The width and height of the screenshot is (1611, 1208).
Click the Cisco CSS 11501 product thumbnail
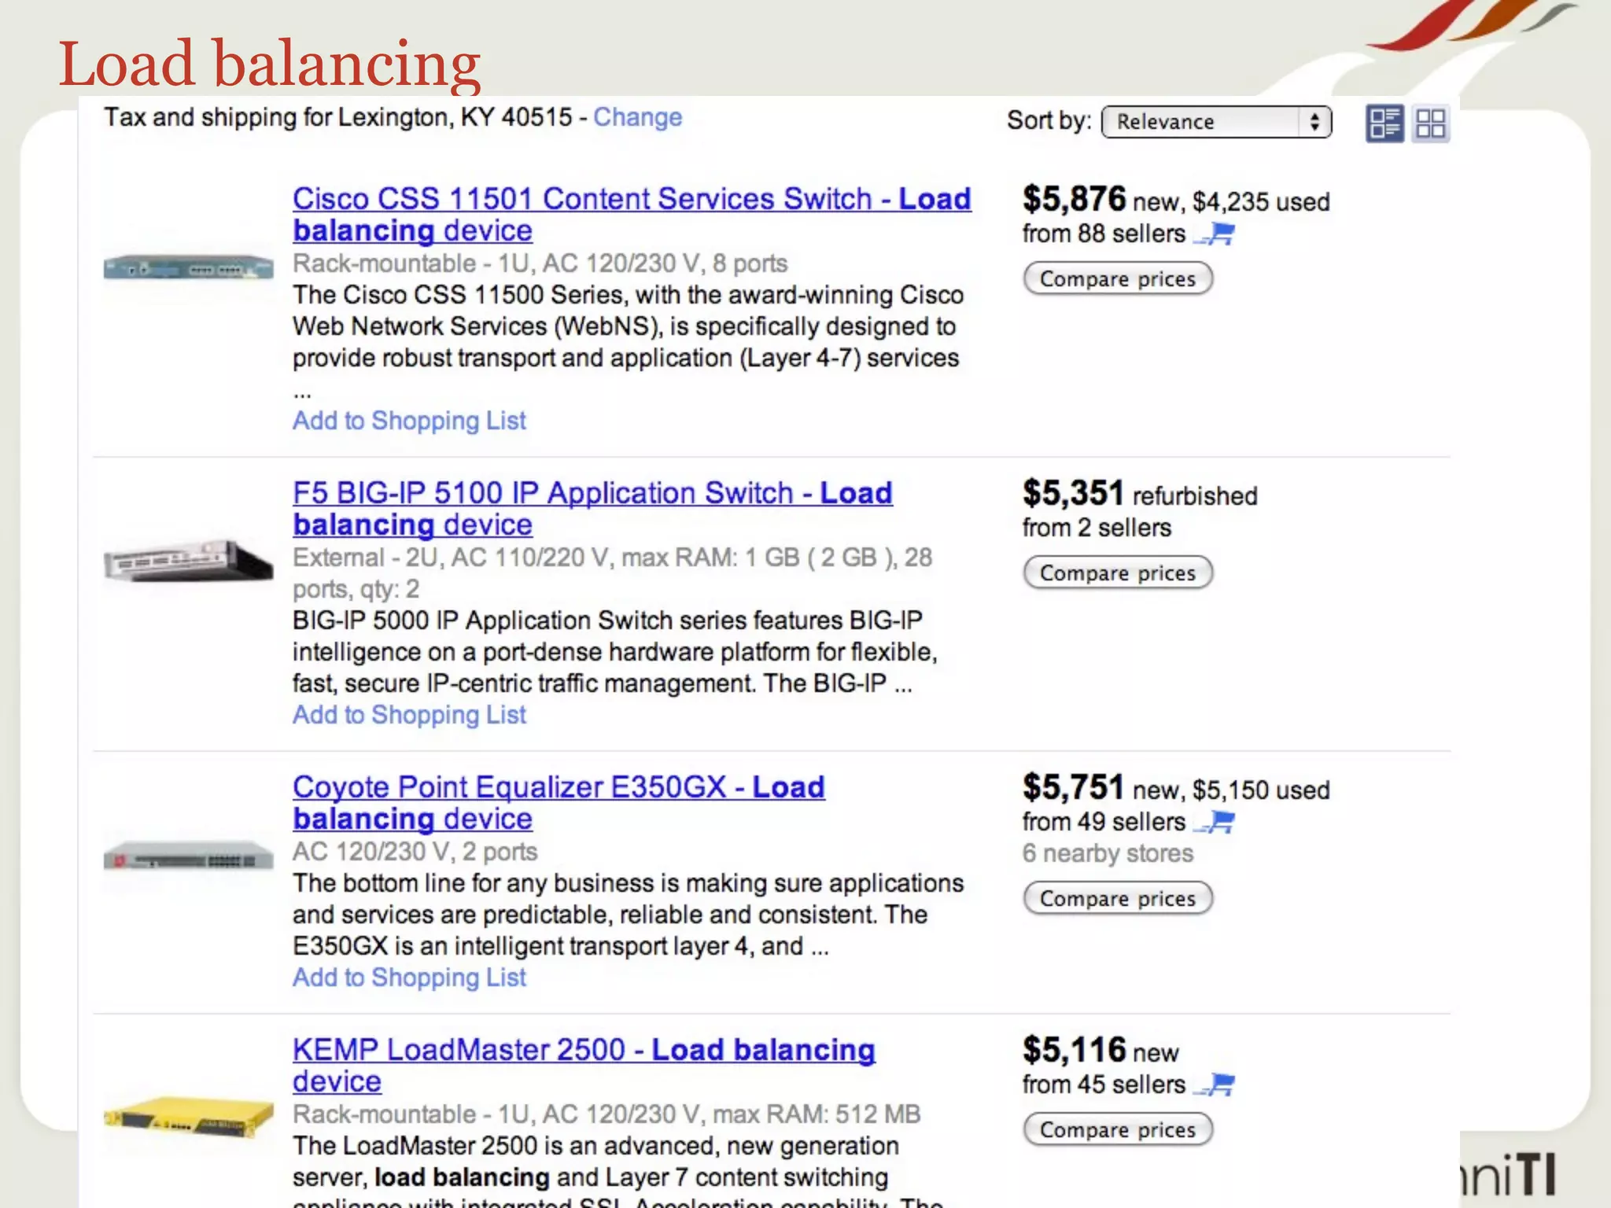(189, 267)
